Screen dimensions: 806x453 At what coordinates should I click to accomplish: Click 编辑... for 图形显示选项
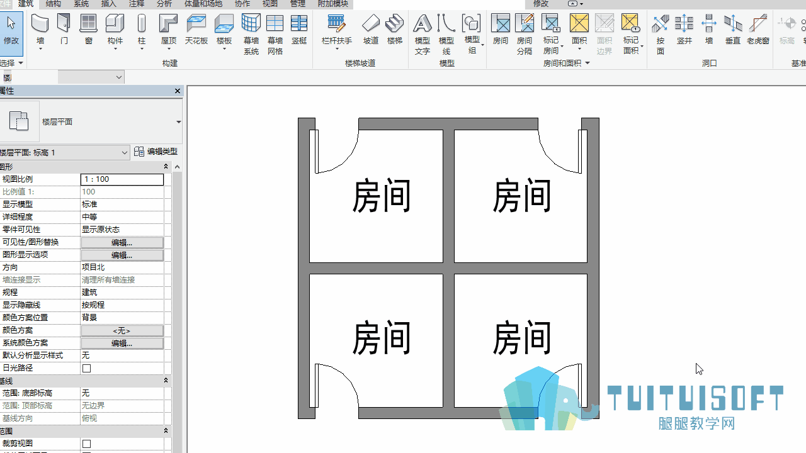pyautogui.click(x=122, y=255)
